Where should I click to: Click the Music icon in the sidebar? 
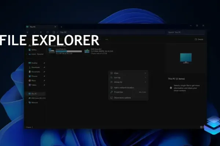30,81
